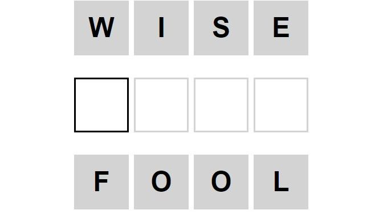
Task: Click the empty box below the W tile
Action: coord(101,105)
